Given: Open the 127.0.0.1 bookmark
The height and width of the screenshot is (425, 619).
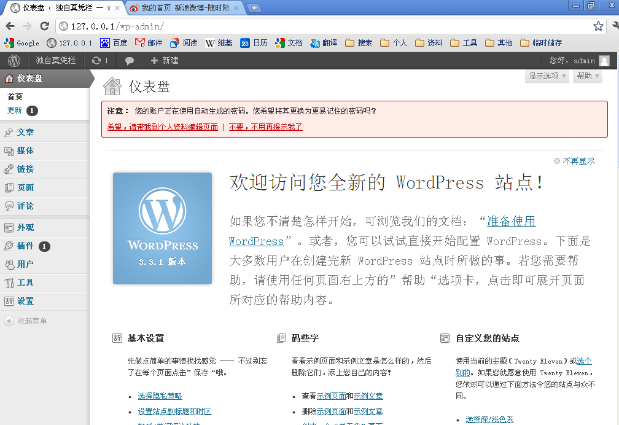Looking at the screenshot, I should pyautogui.click(x=69, y=42).
